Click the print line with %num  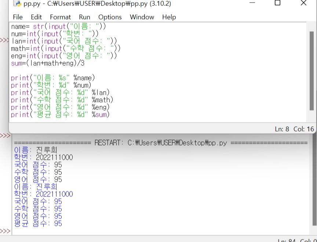(x=51, y=85)
